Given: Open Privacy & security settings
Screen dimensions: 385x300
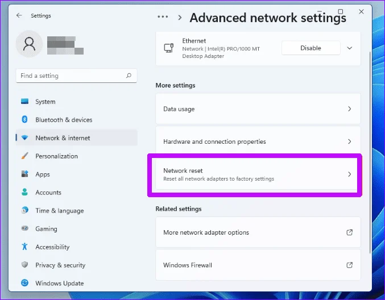Looking at the screenshot, I should point(76,265).
